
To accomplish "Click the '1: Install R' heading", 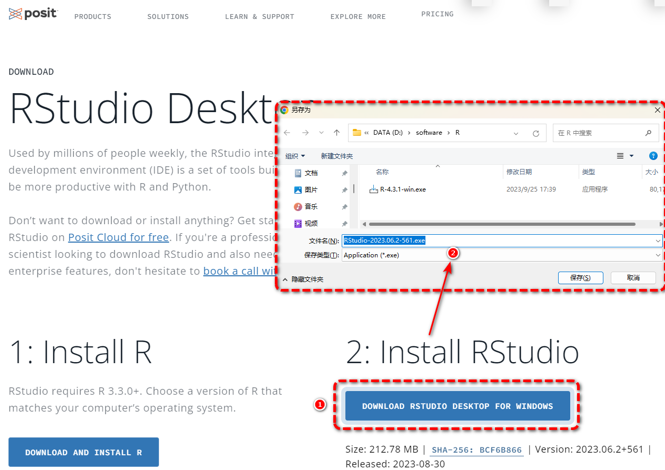I will [81, 352].
